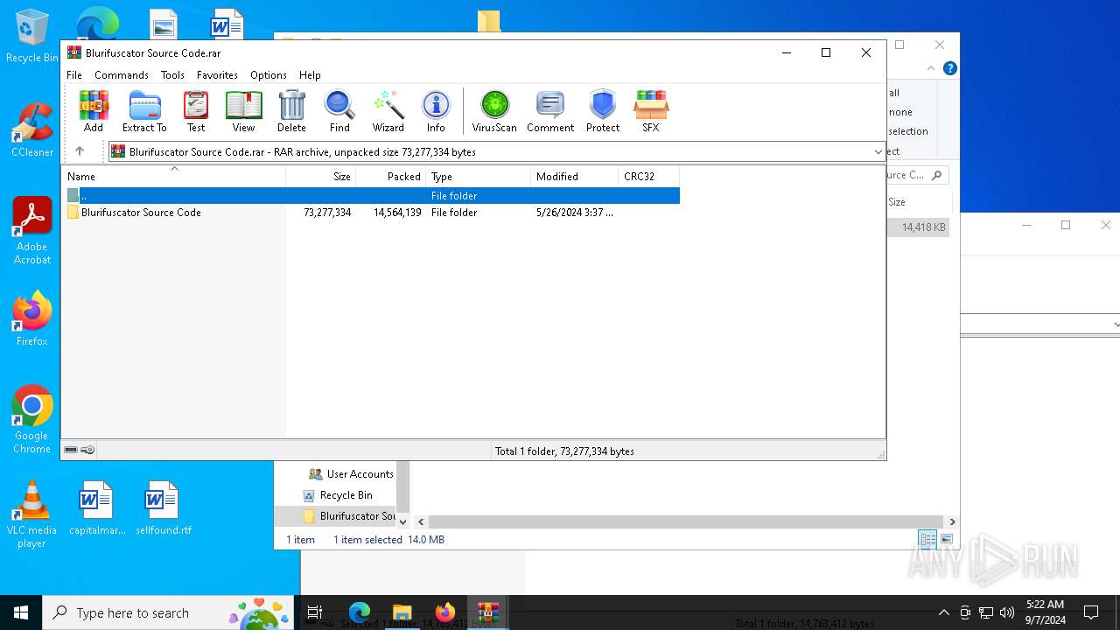
Task: Convert archive with SFX icon
Action: 651,111
